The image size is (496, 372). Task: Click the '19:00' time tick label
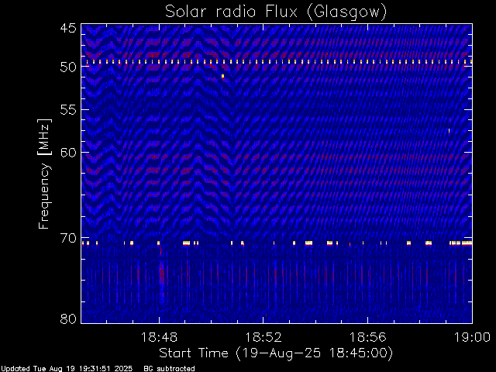point(472,337)
